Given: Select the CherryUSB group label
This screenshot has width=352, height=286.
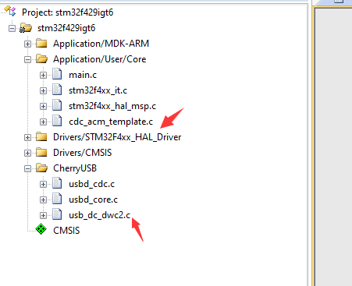Looking at the screenshot, I should [x=75, y=168].
